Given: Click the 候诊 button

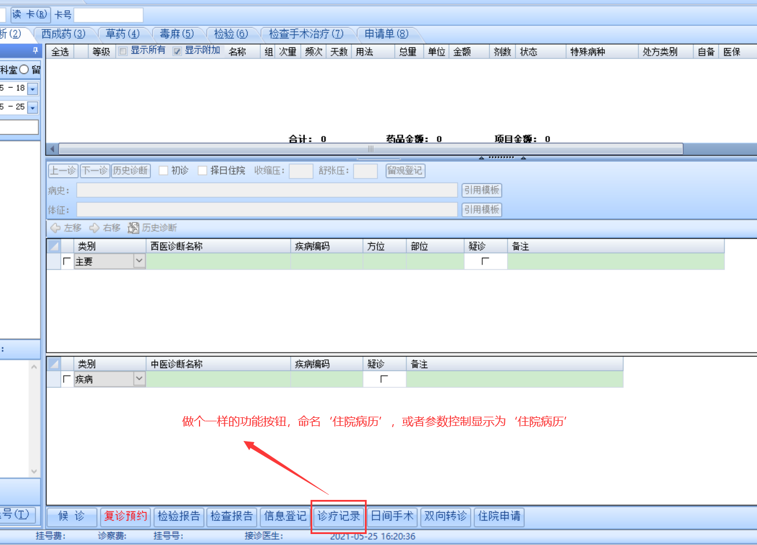Looking at the screenshot, I should [x=72, y=516].
